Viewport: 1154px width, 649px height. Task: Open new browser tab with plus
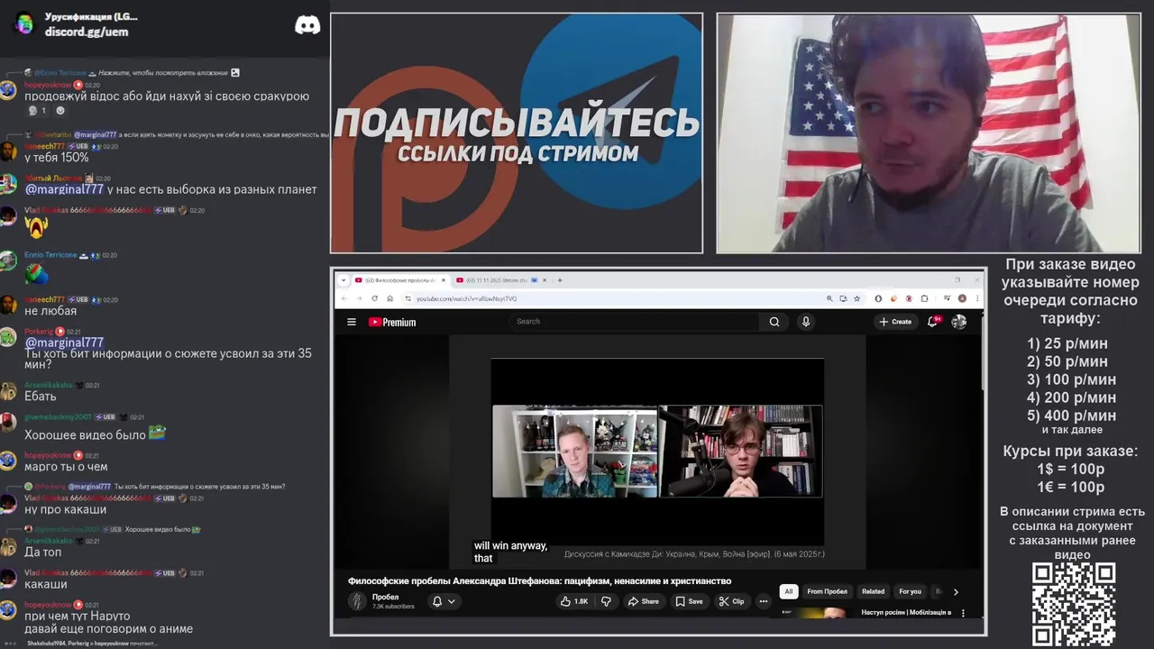(x=560, y=280)
